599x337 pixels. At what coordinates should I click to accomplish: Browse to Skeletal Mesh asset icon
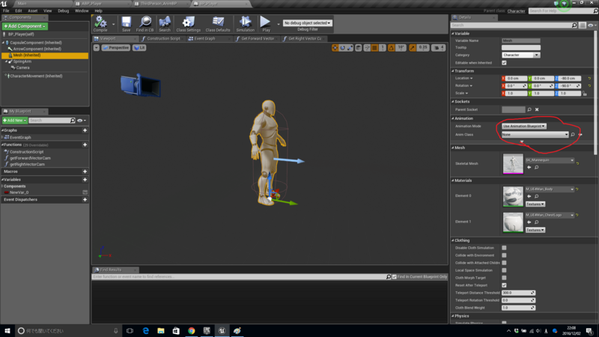[536, 167]
